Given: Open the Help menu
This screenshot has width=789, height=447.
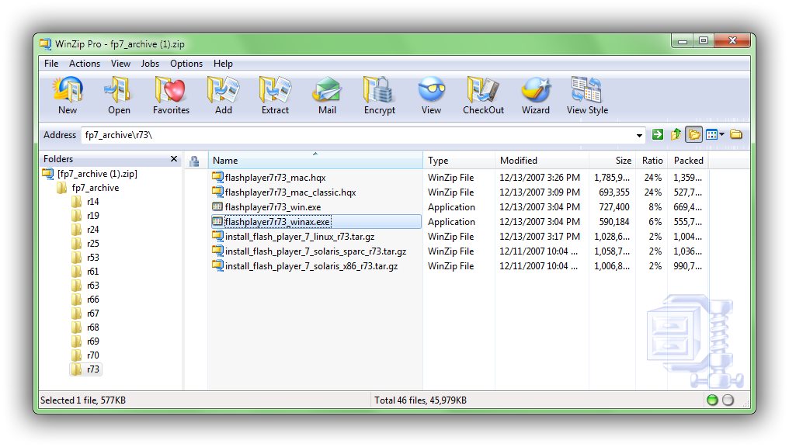Looking at the screenshot, I should point(223,64).
